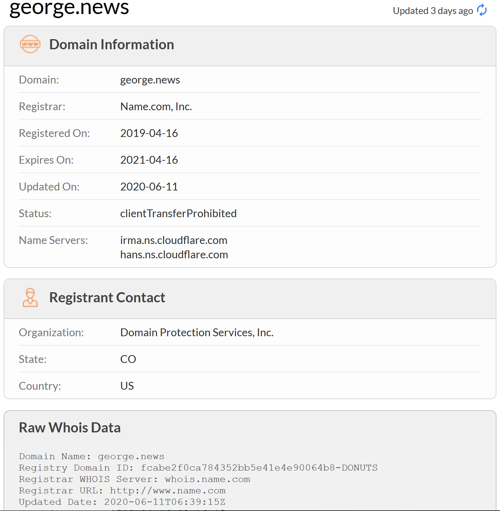Click expiry date 2021-04-16

tap(149, 160)
